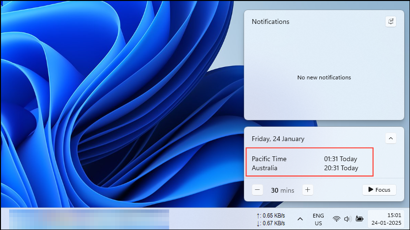Click network speed meter in taskbar

pyautogui.click(x=271, y=219)
